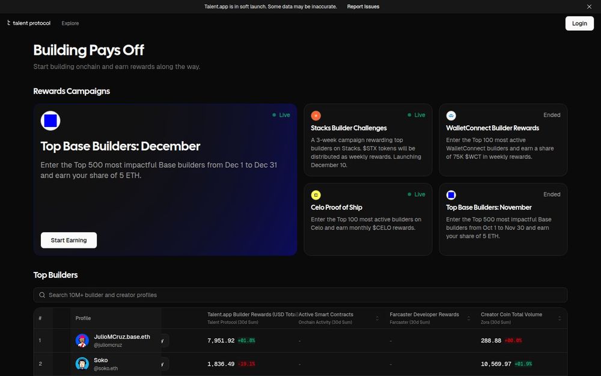Click the -19.1% change badge
The image size is (601, 376).
click(246, 364)
